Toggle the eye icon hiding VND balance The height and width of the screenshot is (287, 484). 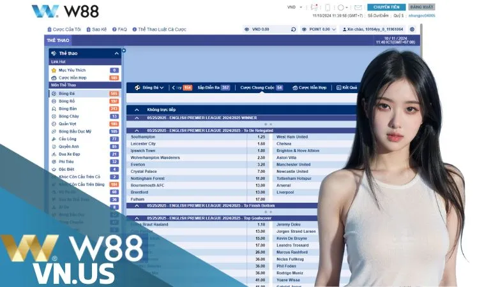pyautogui.click(x=247, y=29)
